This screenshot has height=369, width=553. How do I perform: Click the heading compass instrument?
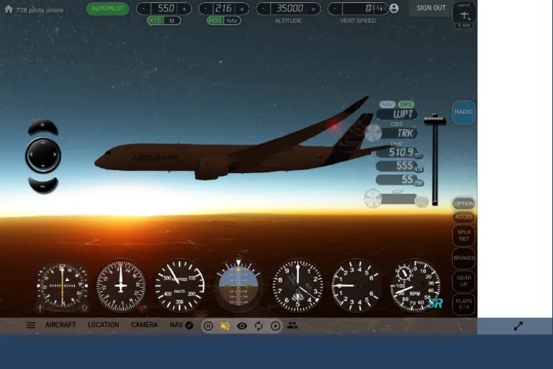121,286
